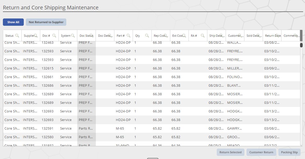305x159 pixels.
Task: Click M-65 part cell in row 132591
Action: point(124,128)
